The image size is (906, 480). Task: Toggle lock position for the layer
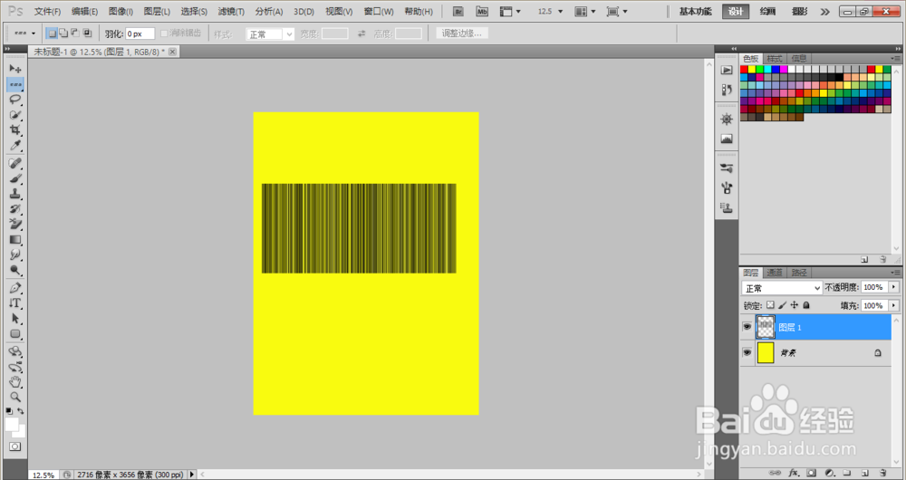pos(795,305)
